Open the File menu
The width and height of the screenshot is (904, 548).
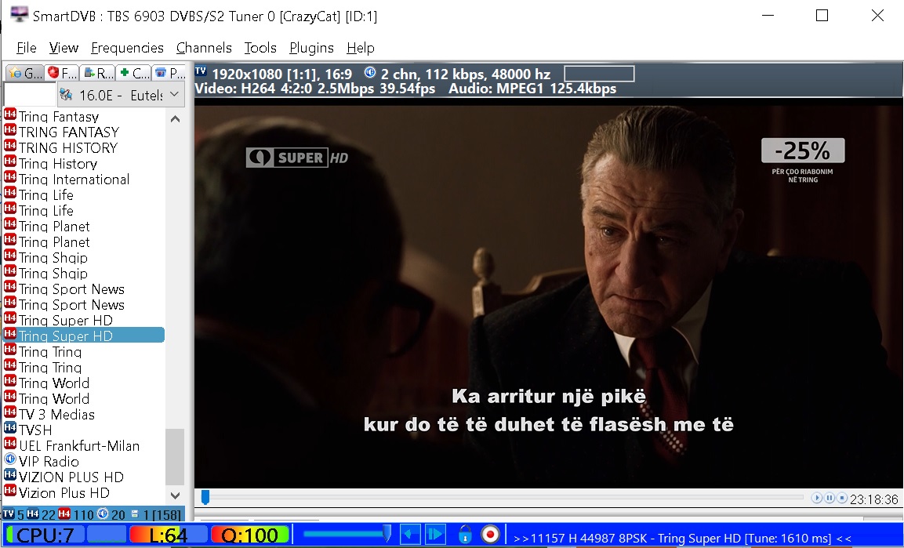click(27, 48)
